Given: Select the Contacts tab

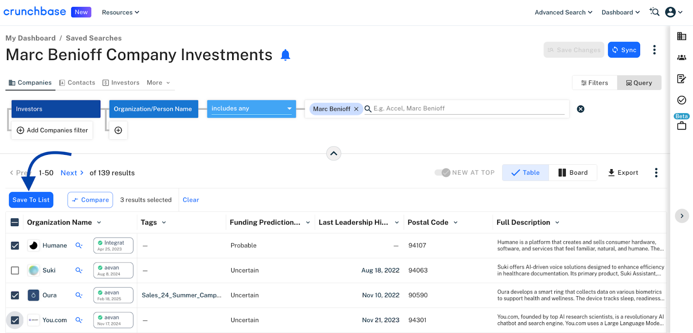Looking at the screenshot, I should point(77,83).
